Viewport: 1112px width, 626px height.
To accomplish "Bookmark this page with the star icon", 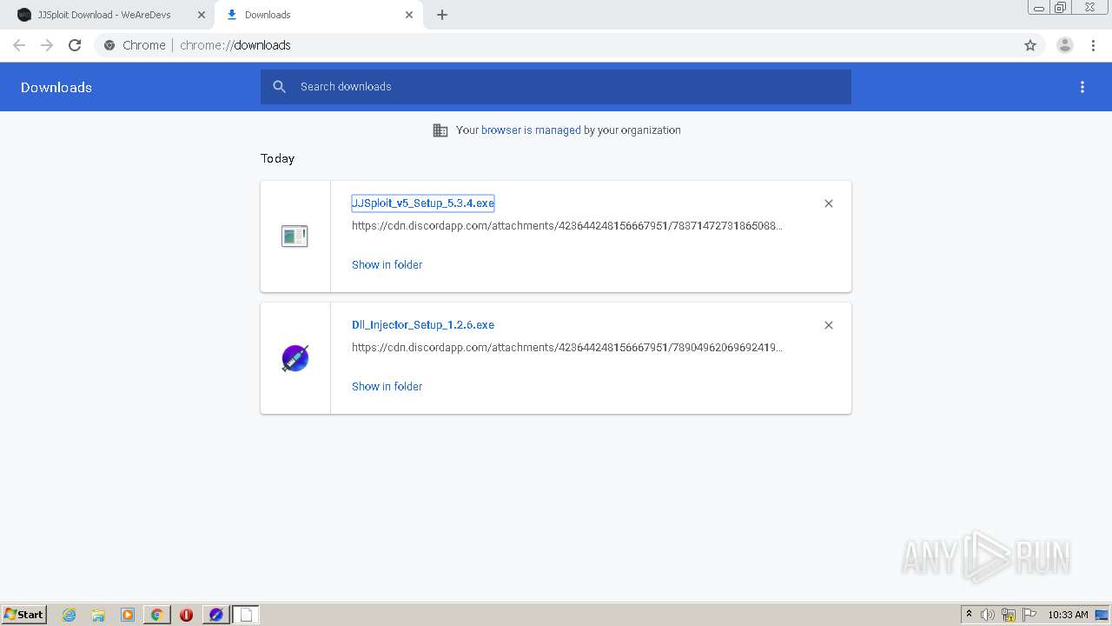I will 1030,45.
